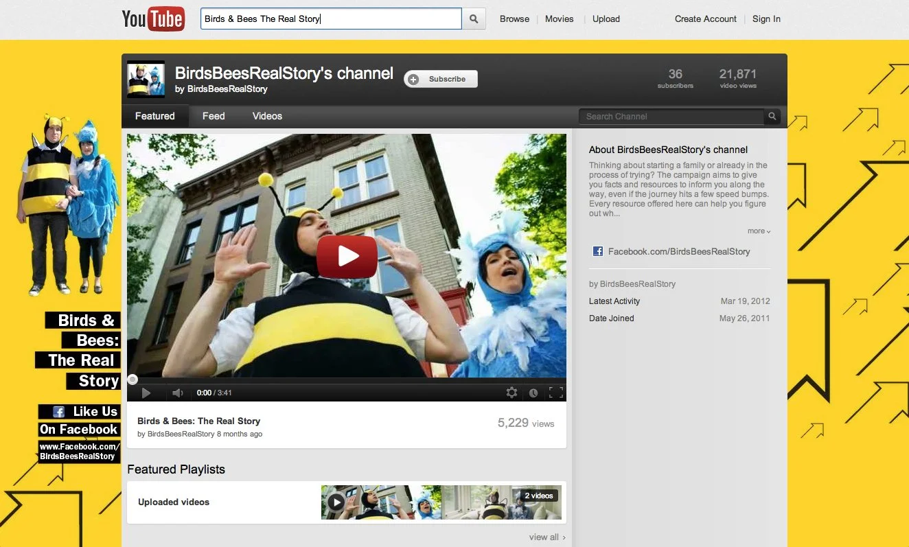Click the Uploaded videos playlist title
909x547 pixels.
(x=174, y=502)
